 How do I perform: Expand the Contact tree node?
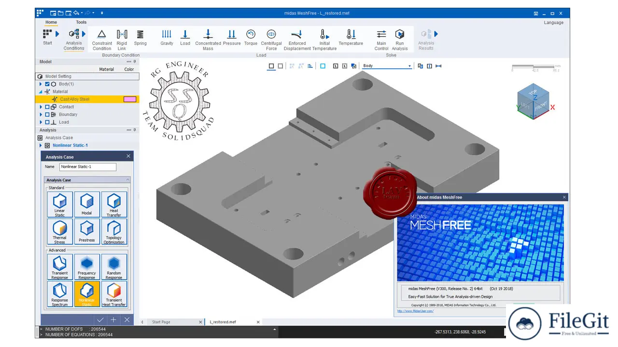pos(41,107)
